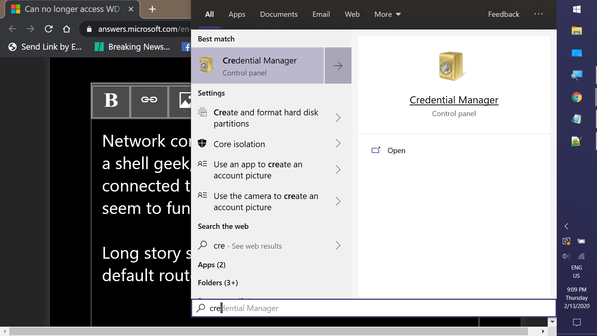Image resolution: width=597 pixels, height=336 pixels.
Task: Check the battery status icon
Action: 581,241
